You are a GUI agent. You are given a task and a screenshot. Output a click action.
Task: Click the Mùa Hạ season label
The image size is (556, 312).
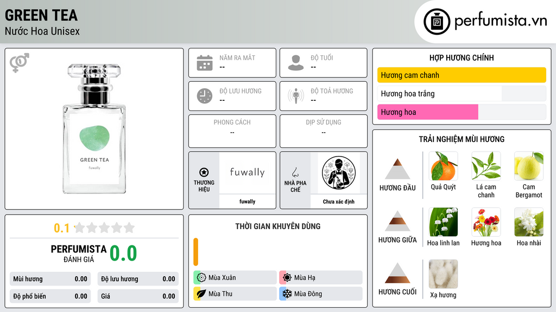point(305,278)
